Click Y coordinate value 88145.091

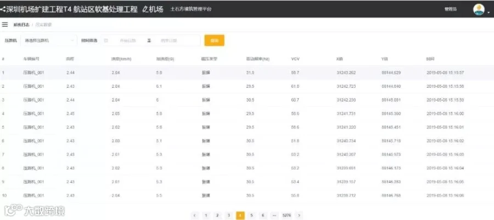(391, 100)
